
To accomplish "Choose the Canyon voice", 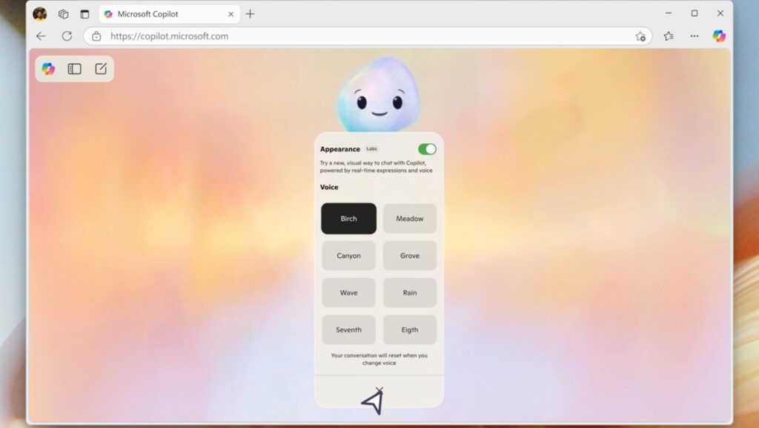I will [348, 256].
